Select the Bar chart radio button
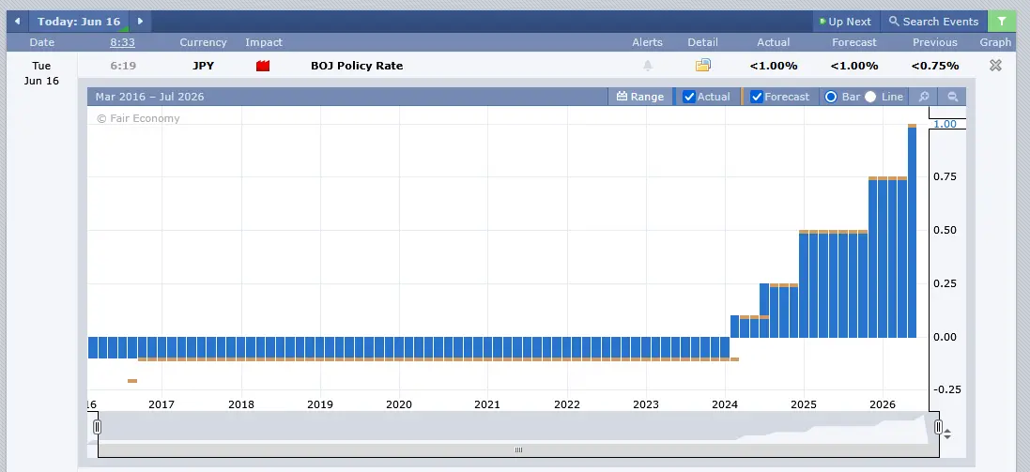Screen dimensions: 1030x472 [x=830, y=97]
